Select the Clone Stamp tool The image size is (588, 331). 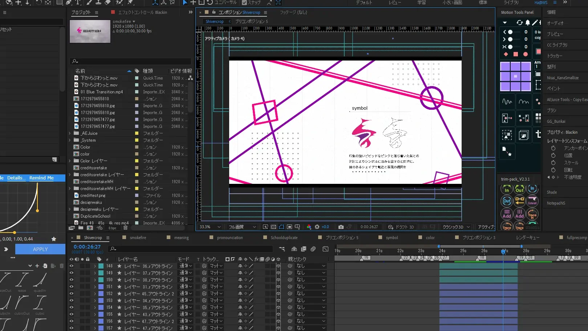(x=98, y=2)
